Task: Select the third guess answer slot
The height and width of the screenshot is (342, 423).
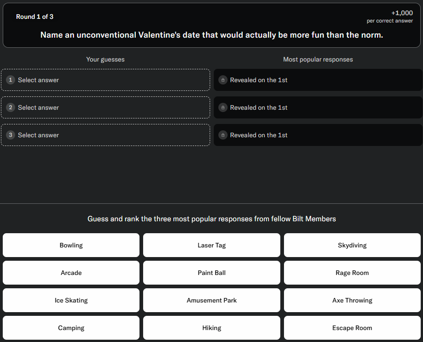Action: 106,135
